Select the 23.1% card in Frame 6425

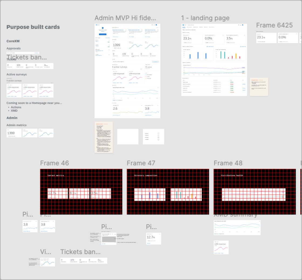[x=266, y=38]
